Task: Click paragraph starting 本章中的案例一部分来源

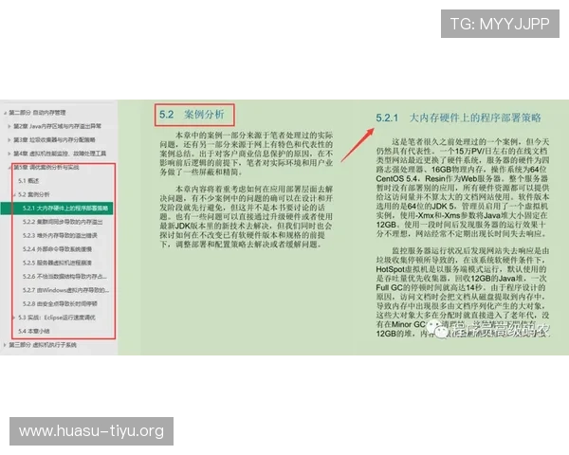Action: [x=247, y=154]
